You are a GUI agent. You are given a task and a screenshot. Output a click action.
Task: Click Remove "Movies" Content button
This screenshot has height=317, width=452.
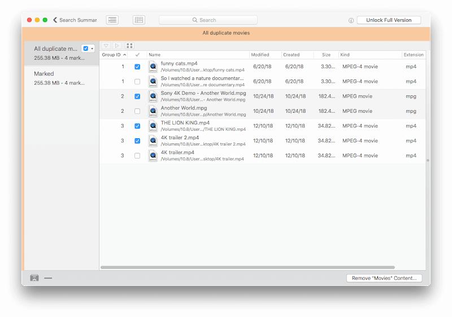[384, 278]
